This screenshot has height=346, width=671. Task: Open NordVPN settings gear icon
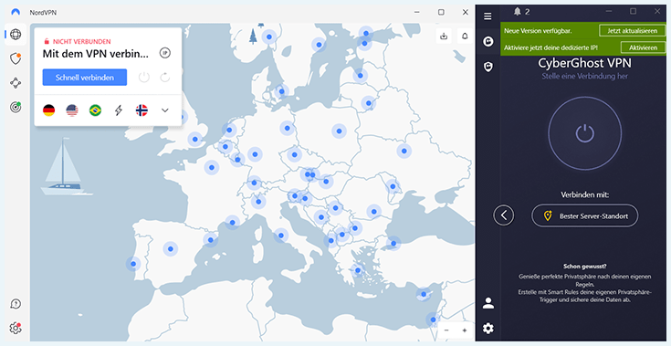click(x=16, y=328)
